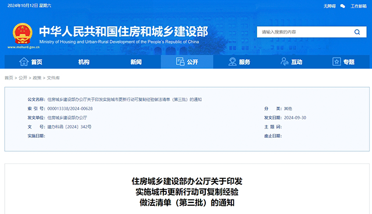
Task: Click the index number 000013338/2024-00628
Action: point(70,109)
